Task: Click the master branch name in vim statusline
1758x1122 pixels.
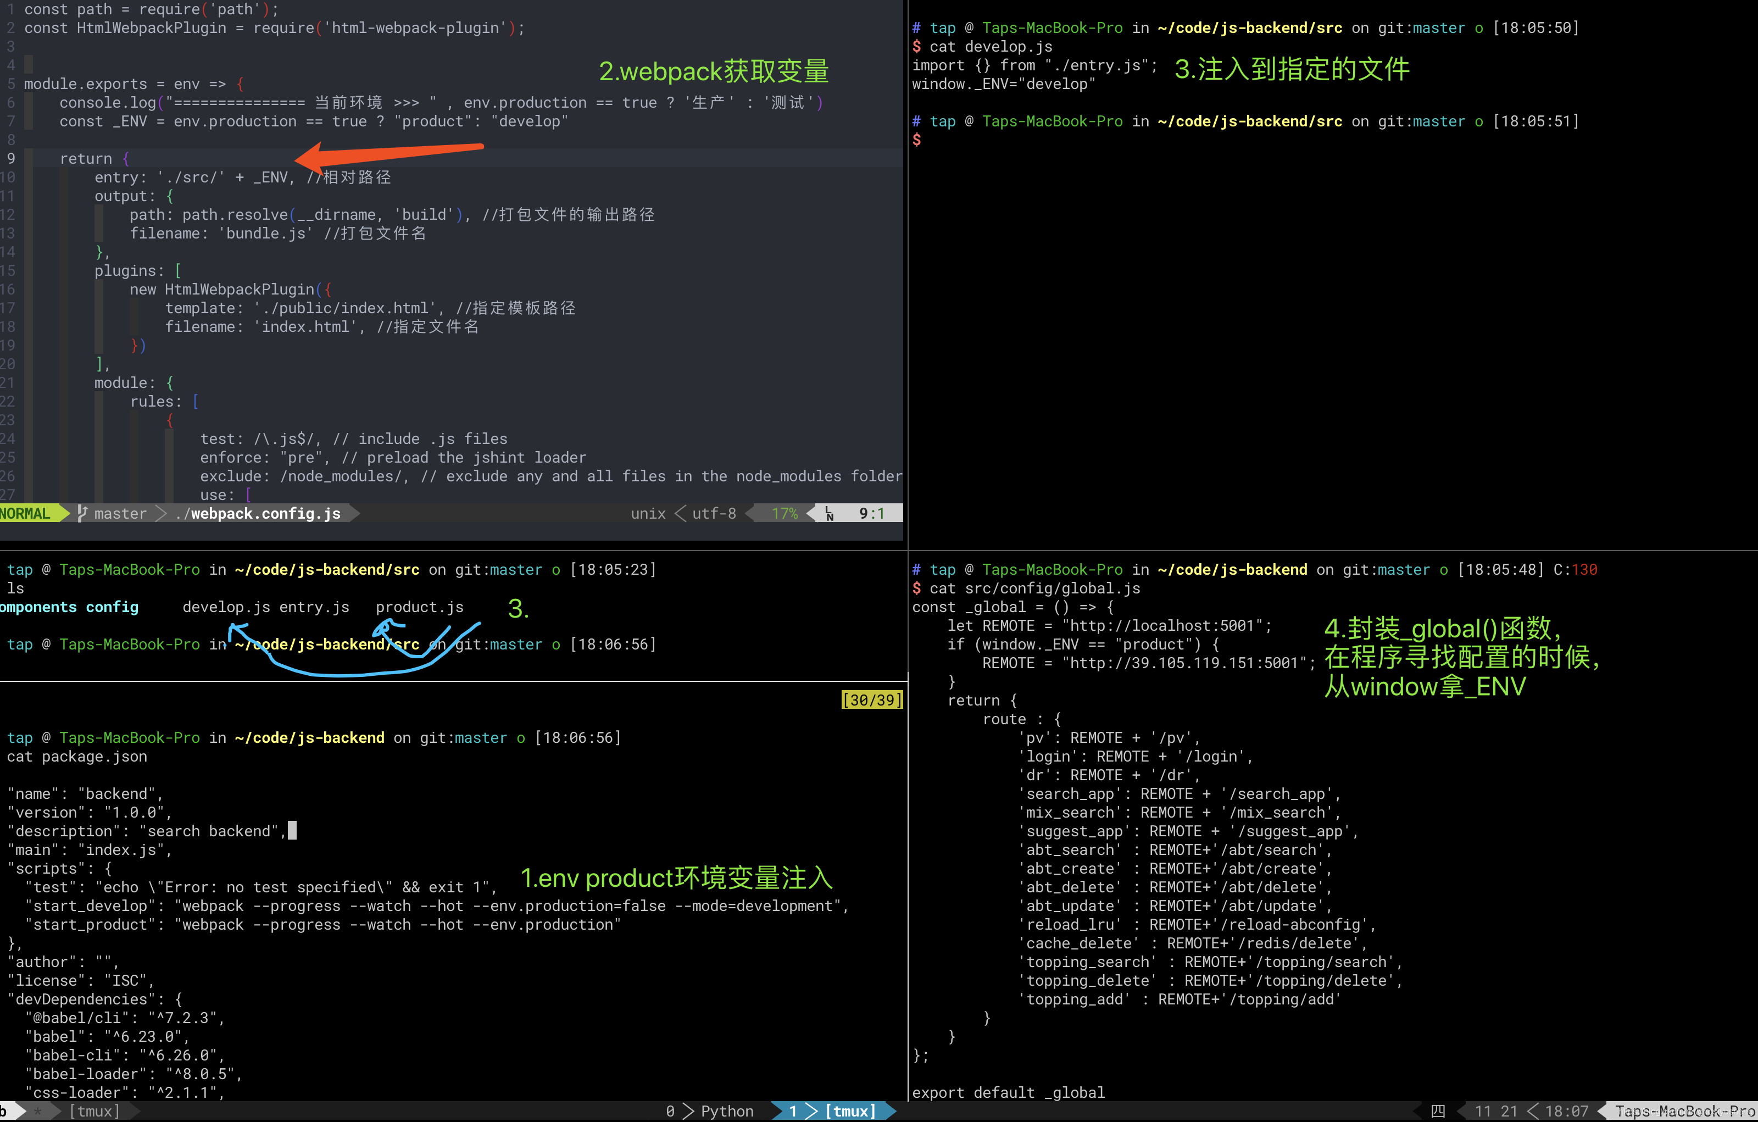Action: click(120, 513)
